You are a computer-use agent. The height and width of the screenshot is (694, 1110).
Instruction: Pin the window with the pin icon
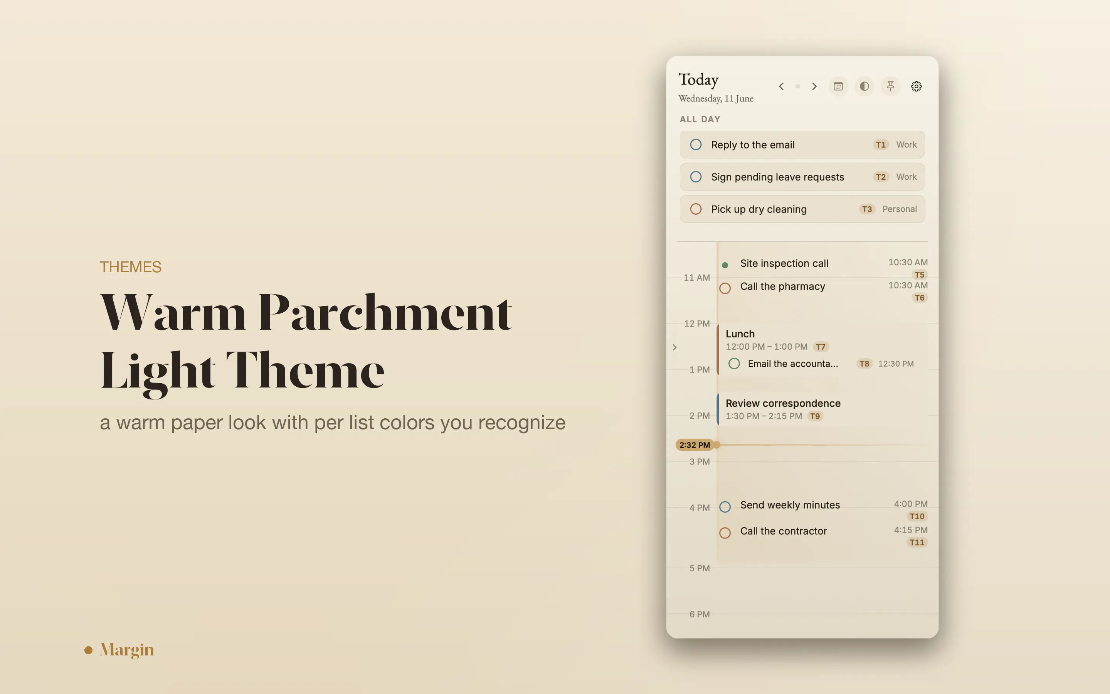coord(890,86)
